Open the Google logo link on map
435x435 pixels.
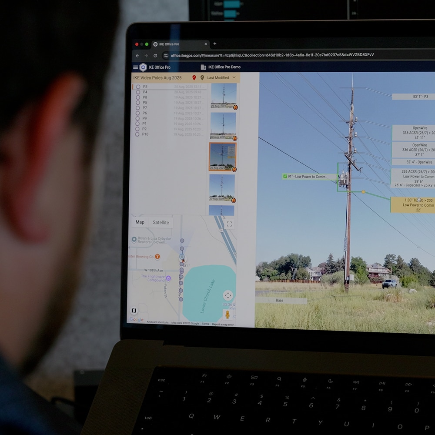point(137,320)
